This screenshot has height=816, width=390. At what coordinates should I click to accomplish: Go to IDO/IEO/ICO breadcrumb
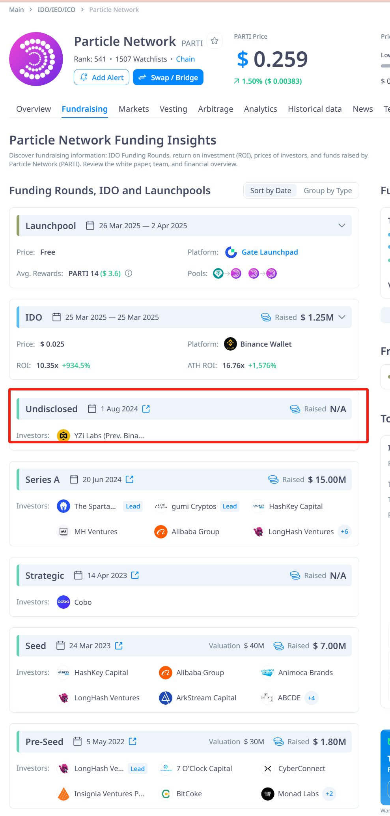coord(56,9)
